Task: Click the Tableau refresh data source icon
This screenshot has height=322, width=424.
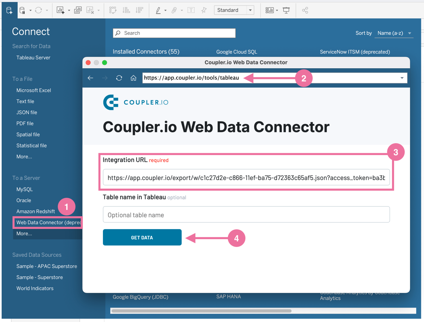Action: (39, 10)
